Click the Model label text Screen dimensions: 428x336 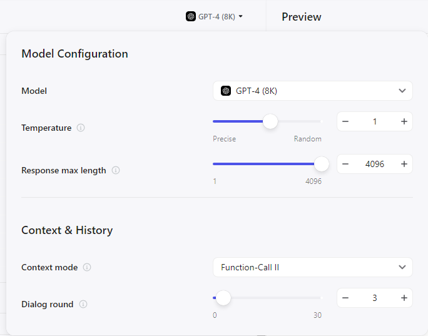[x=34, y=91]
